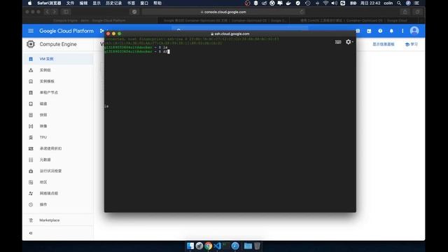
Task: Click the metadata icon in the sidebar
Action: click(x=31, y=160)
